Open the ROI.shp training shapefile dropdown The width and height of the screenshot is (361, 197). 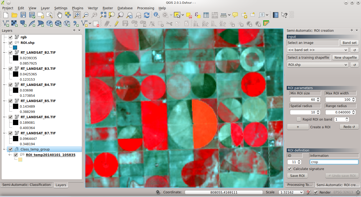point(318,65)
